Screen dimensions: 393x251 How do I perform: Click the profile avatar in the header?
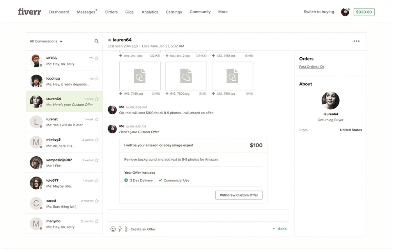click(345, 12)
